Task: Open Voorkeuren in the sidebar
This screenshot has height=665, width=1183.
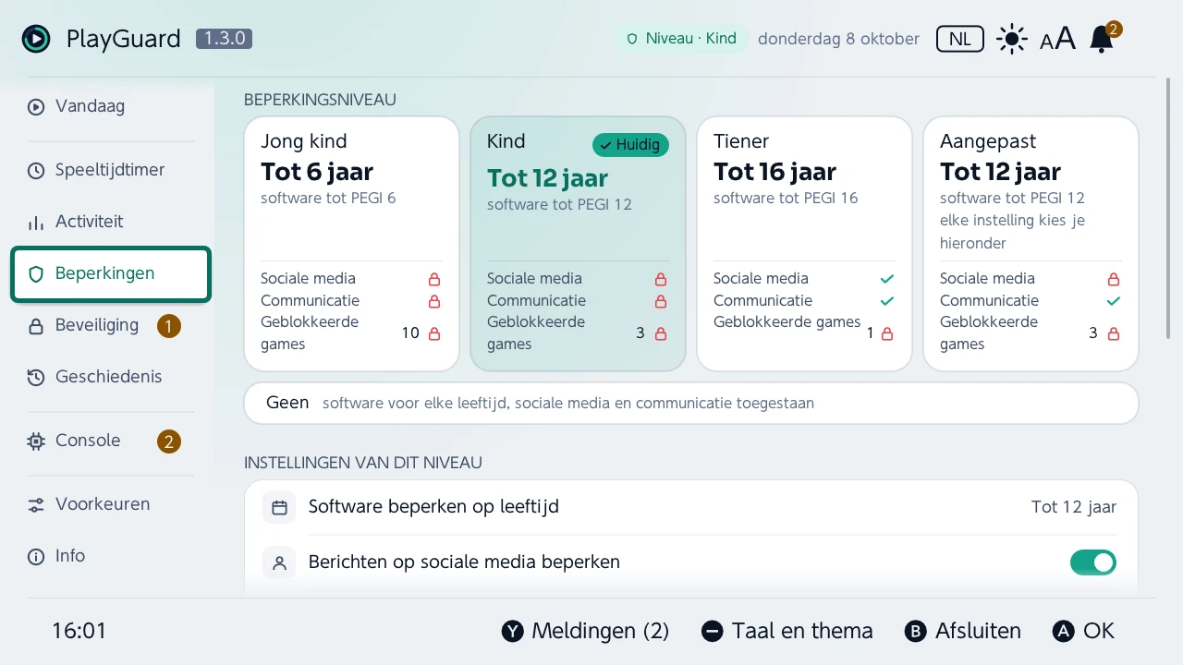Action: (x=111, y=504)
